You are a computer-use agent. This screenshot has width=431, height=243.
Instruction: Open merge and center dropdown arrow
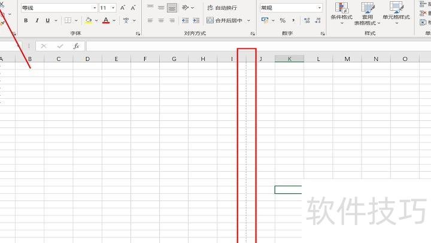(248, 20)
